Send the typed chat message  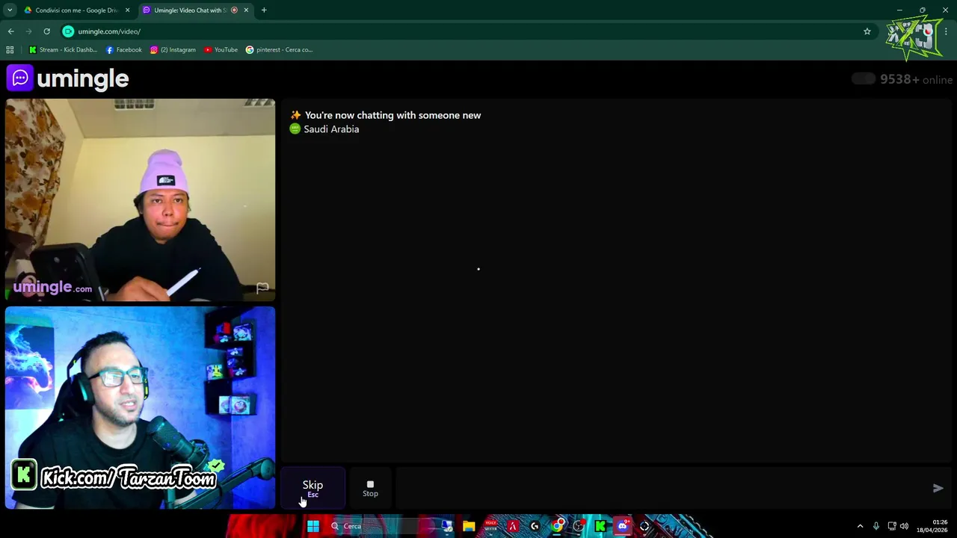pyautogui.click(x=938, y=488)
